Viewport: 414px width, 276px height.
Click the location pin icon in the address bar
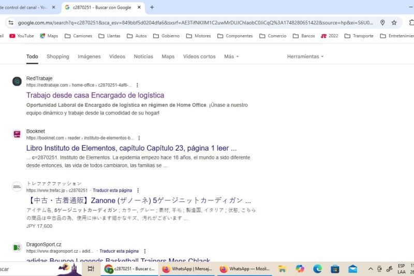(x=382, y=23)
